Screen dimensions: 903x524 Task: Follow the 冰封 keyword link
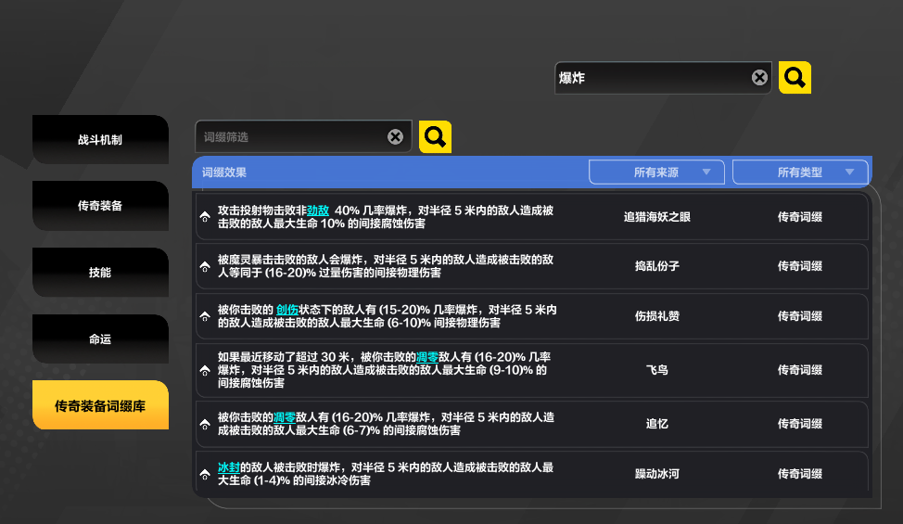[x=228, y=467]
